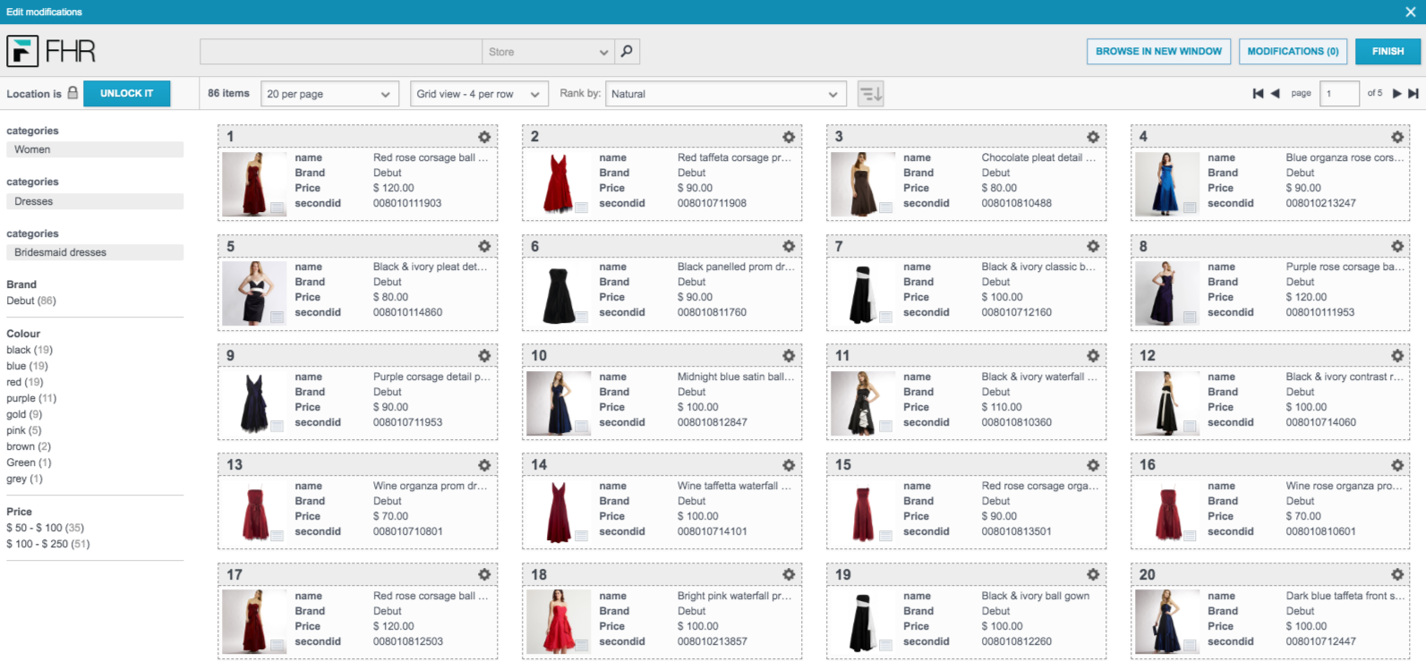Filter by colour blue (19)

pyautogui.click(x=27, y=366)
